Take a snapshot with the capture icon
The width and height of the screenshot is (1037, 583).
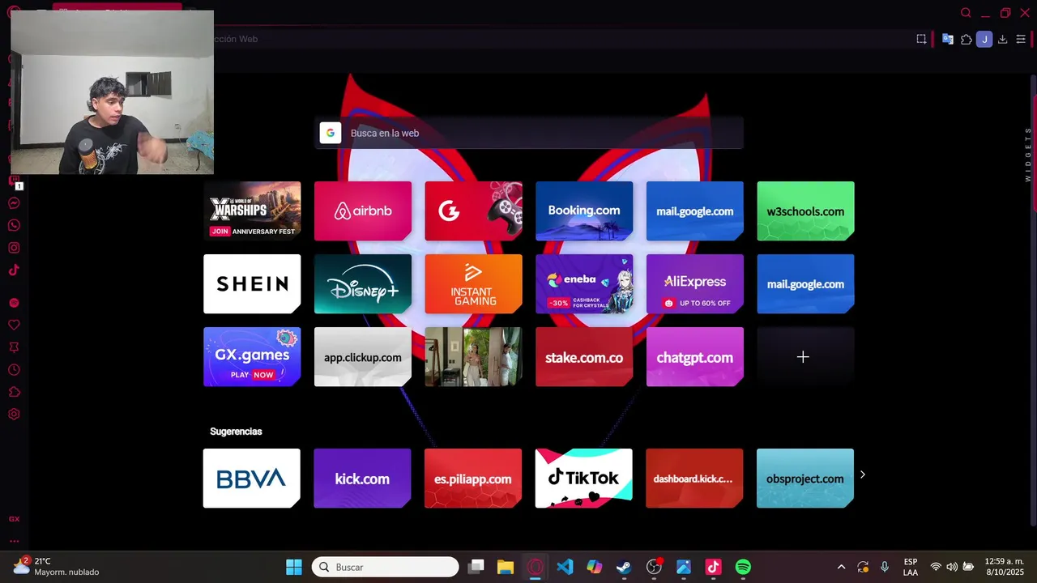(921, 39)
